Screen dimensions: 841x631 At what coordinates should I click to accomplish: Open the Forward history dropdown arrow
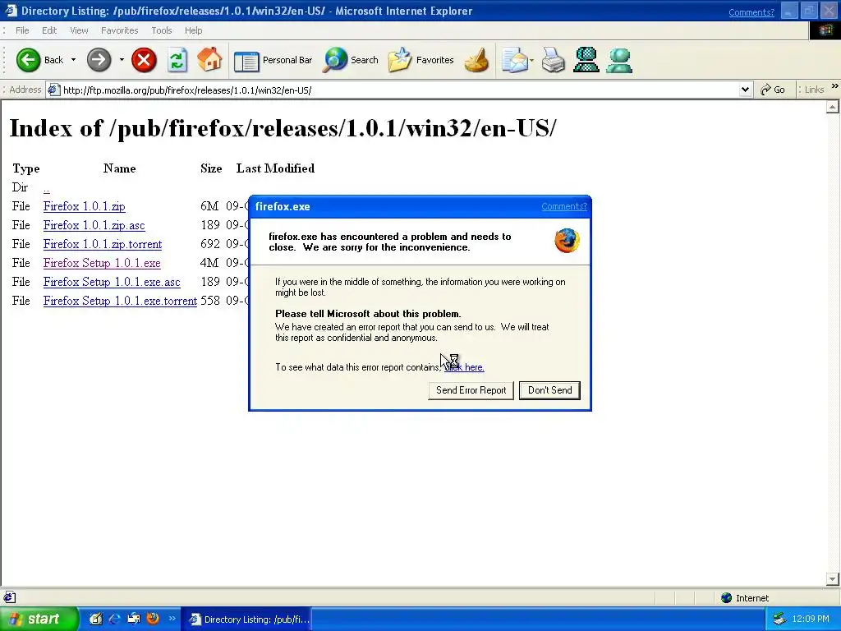[x=122, y=59]
